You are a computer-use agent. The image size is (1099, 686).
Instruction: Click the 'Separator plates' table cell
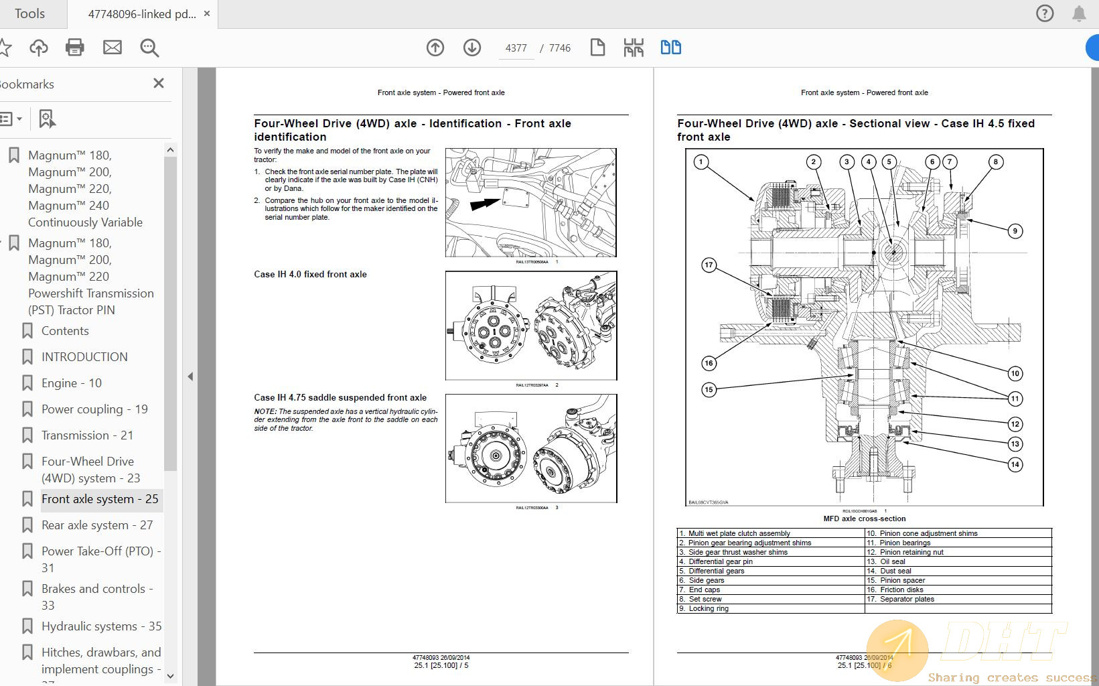(958, 599)
